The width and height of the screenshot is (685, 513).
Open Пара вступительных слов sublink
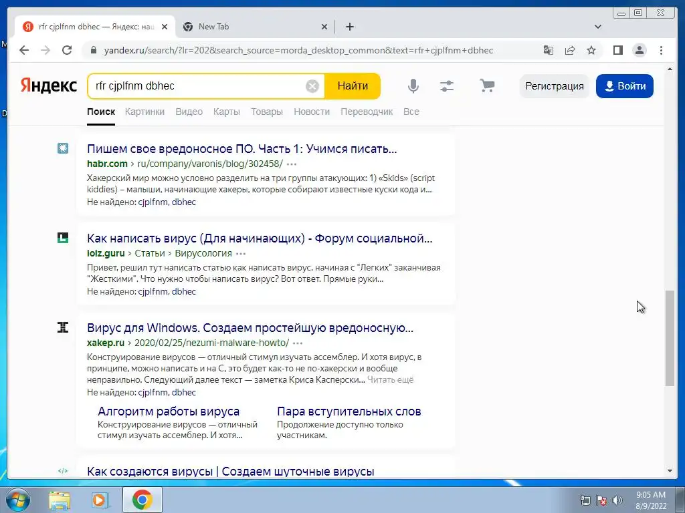[x=349, y=411]
